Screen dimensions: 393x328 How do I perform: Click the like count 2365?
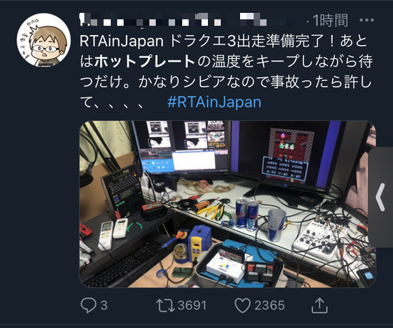pos(269,305)
